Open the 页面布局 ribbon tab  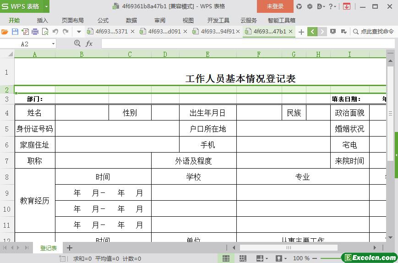coord(73,20)
